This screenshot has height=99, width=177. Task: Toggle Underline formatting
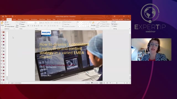32,26
